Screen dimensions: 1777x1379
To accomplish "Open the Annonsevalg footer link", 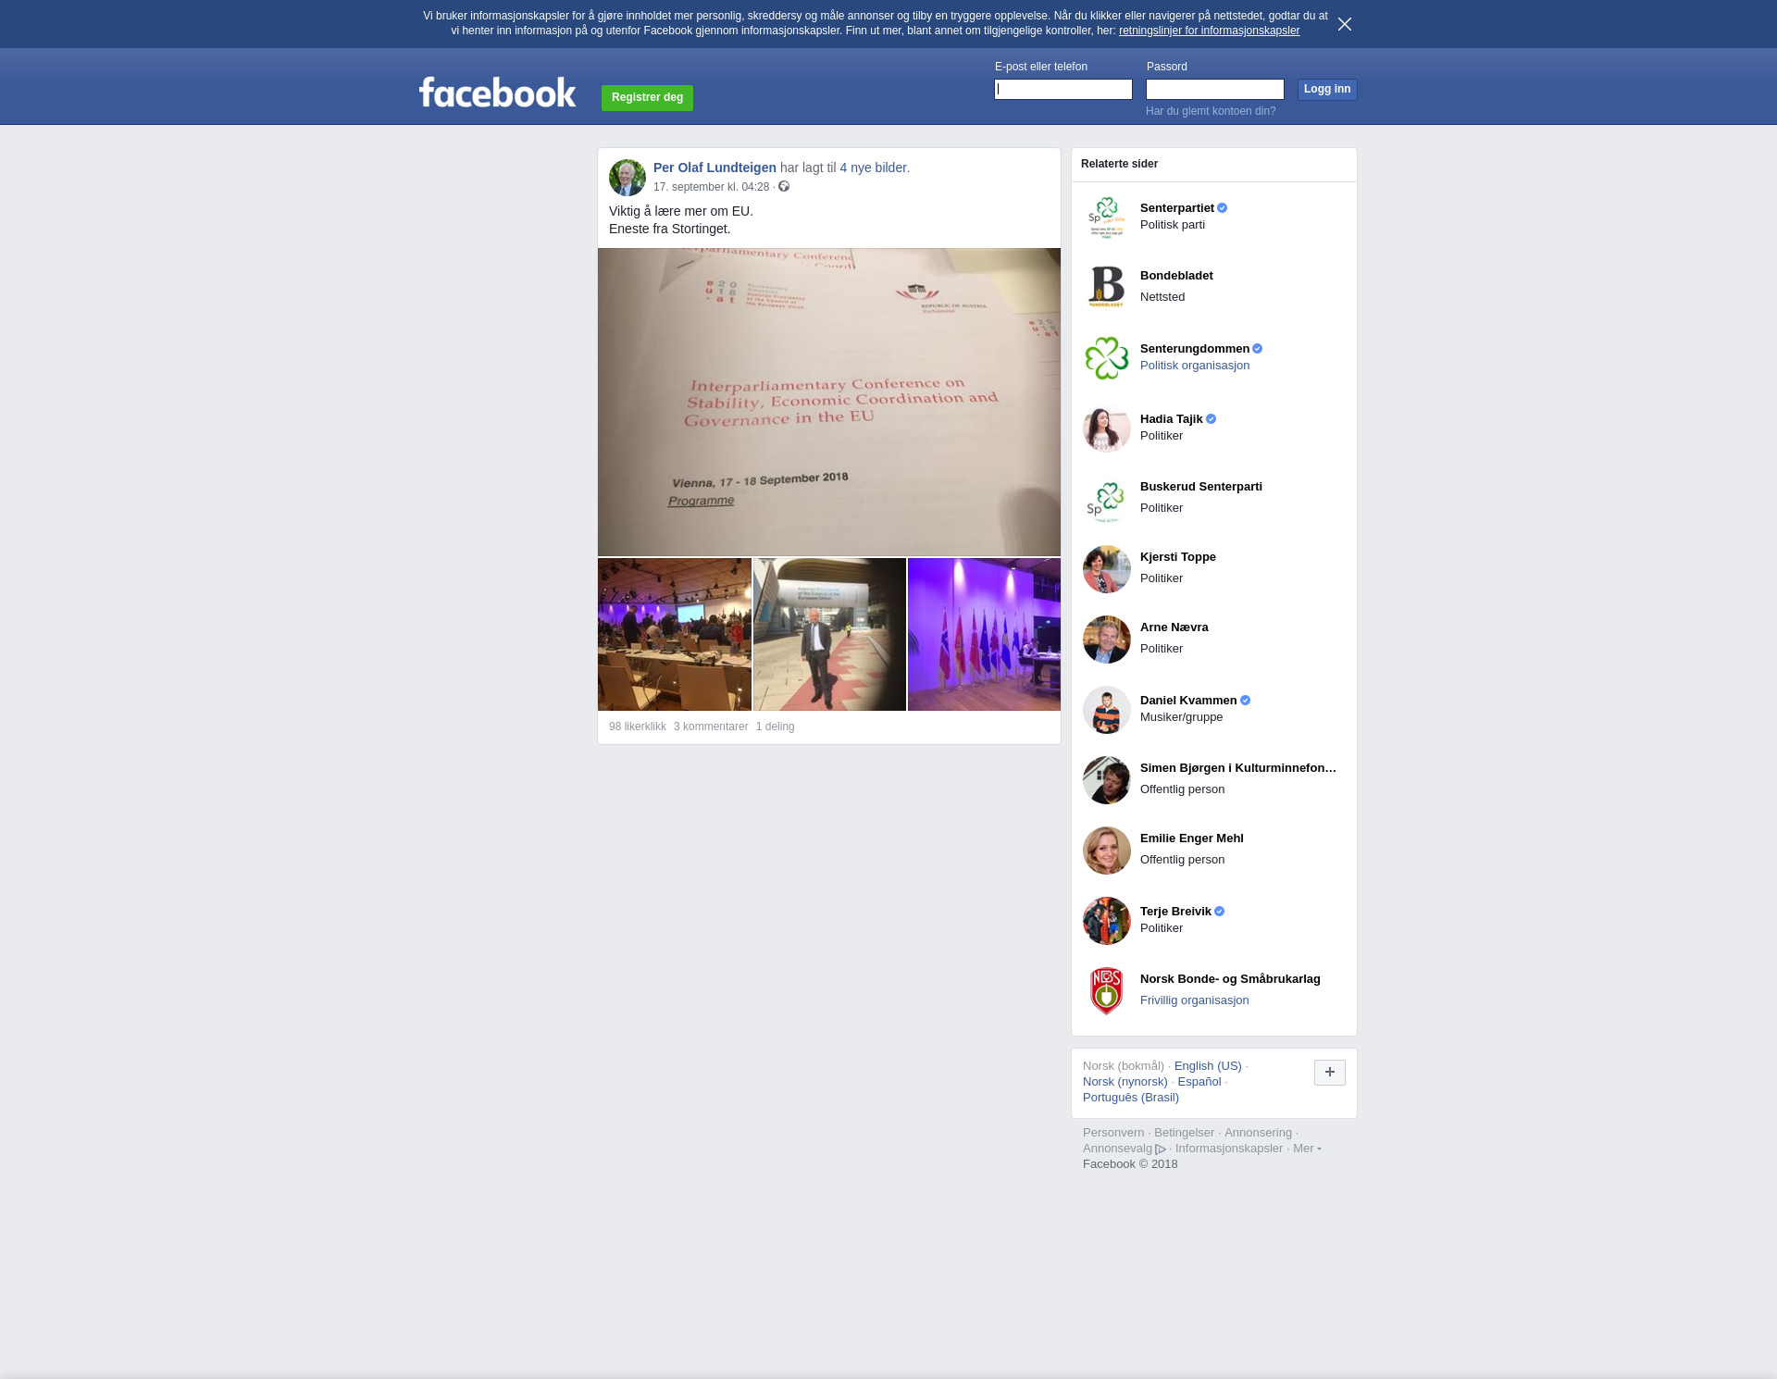I will [1118, 1149].
